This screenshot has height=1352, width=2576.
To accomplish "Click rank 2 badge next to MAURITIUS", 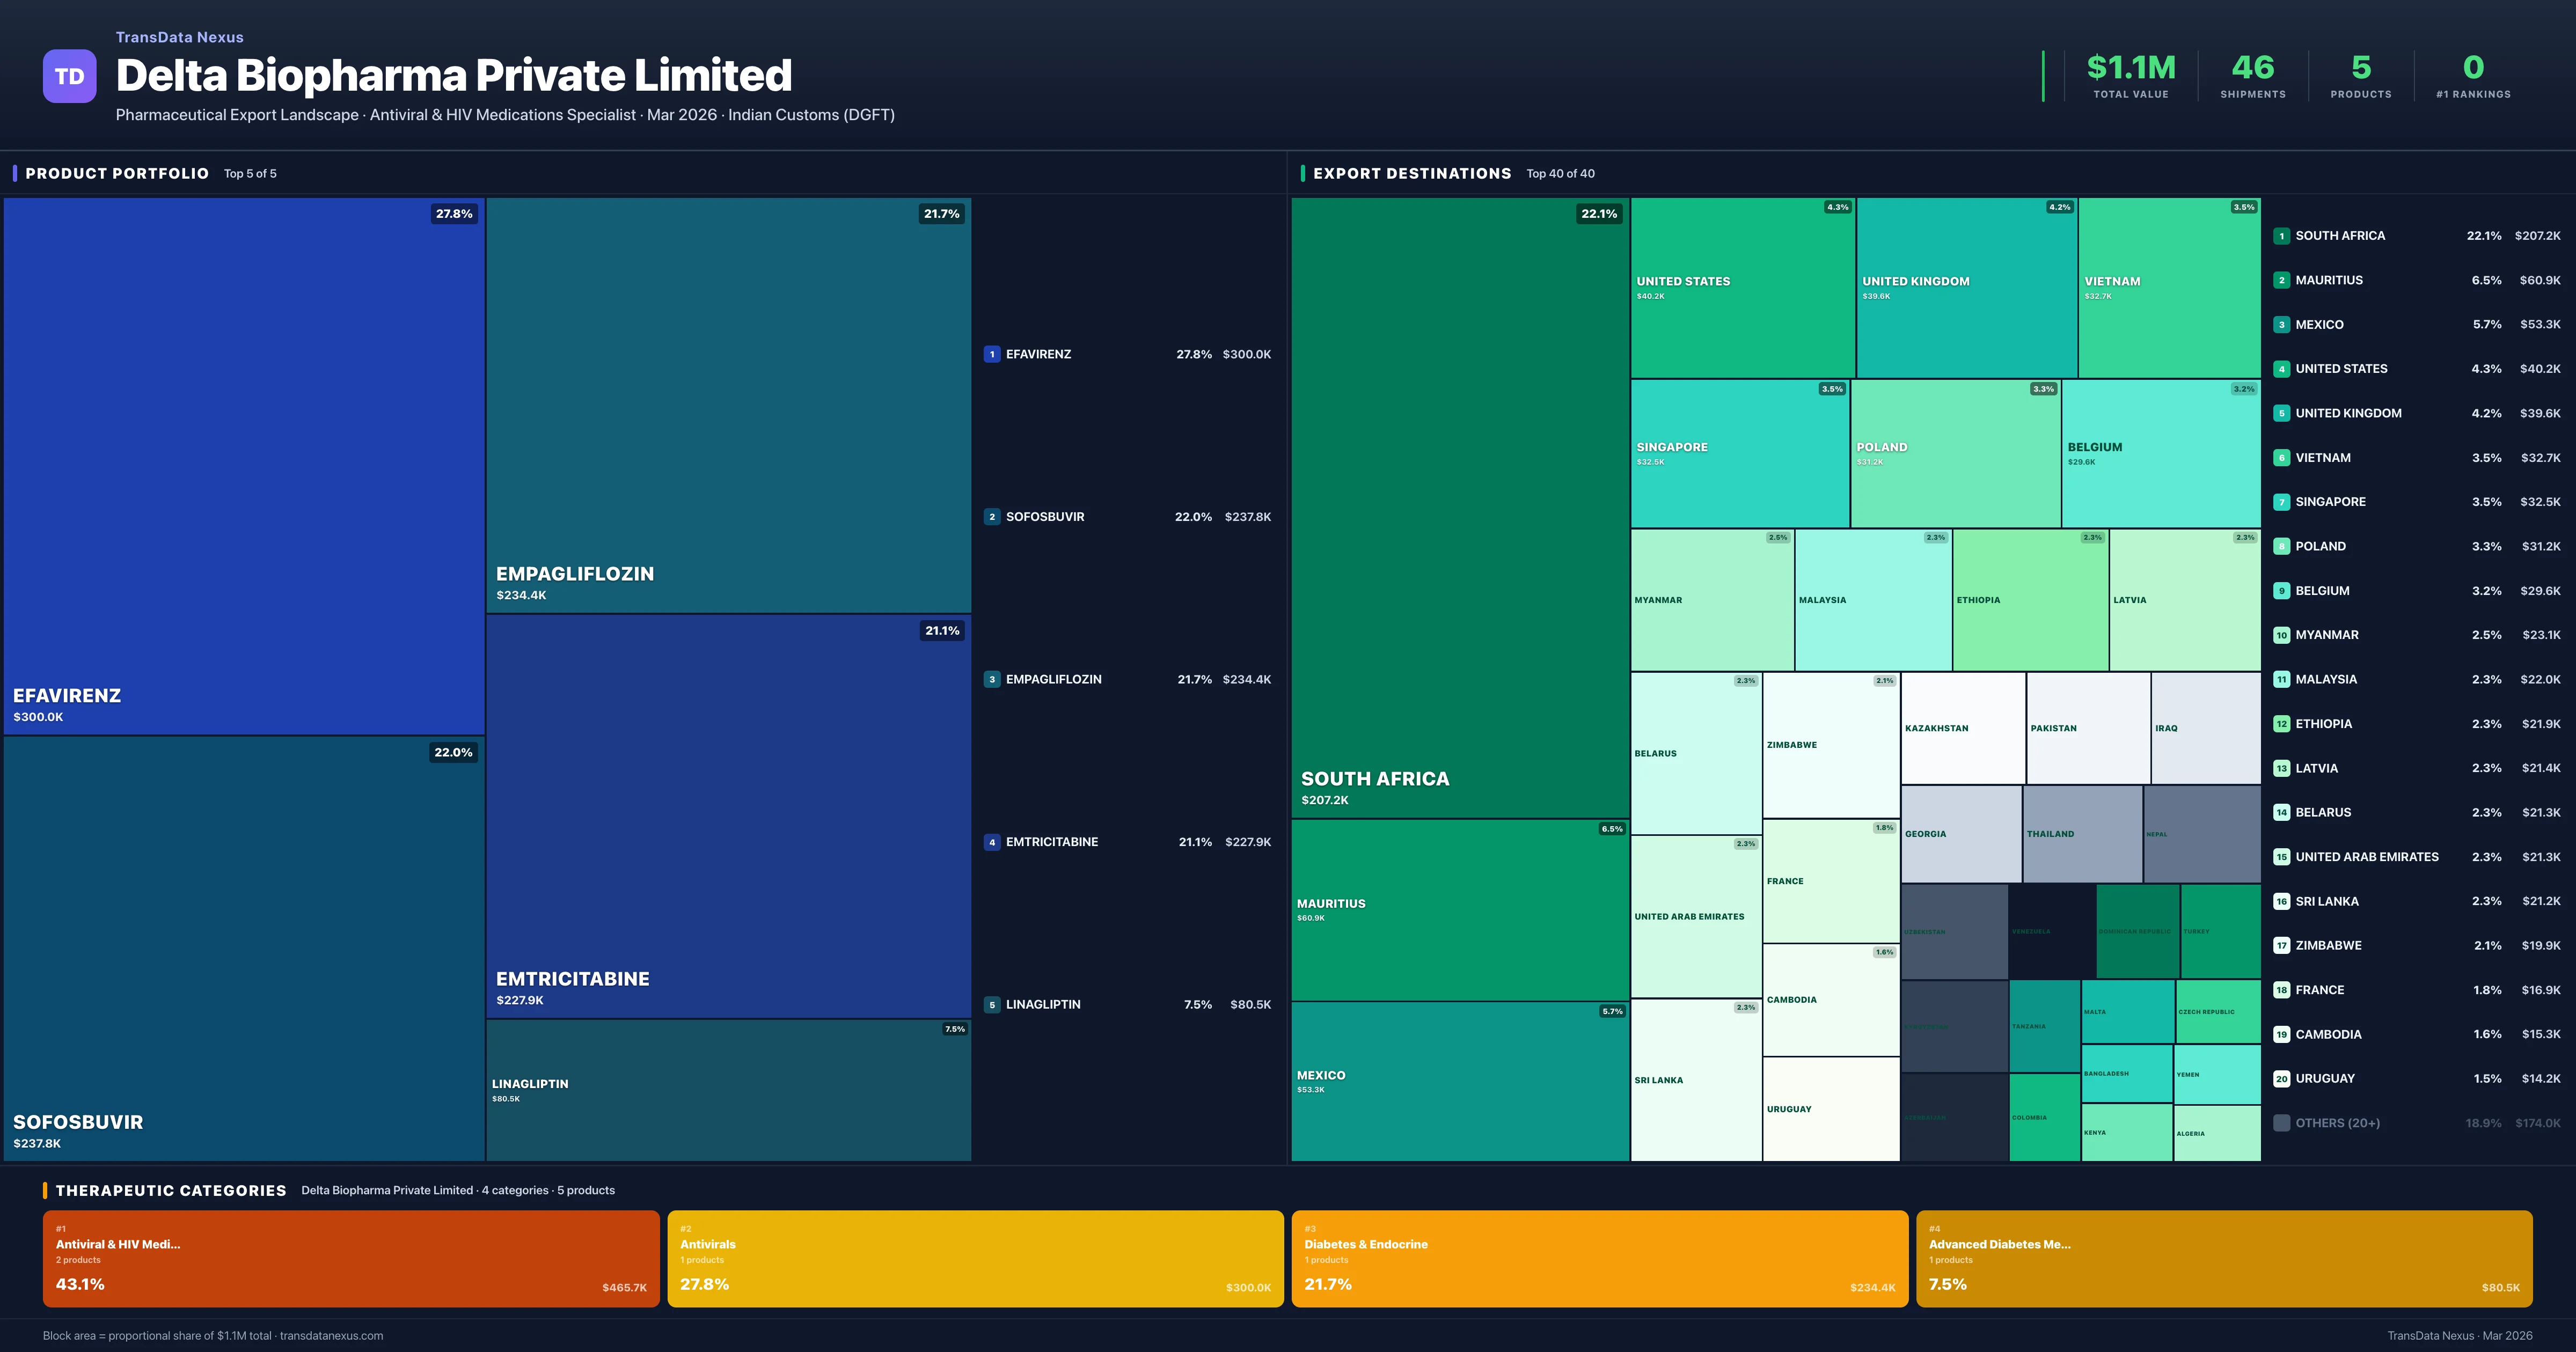I will coord(2281,280).
